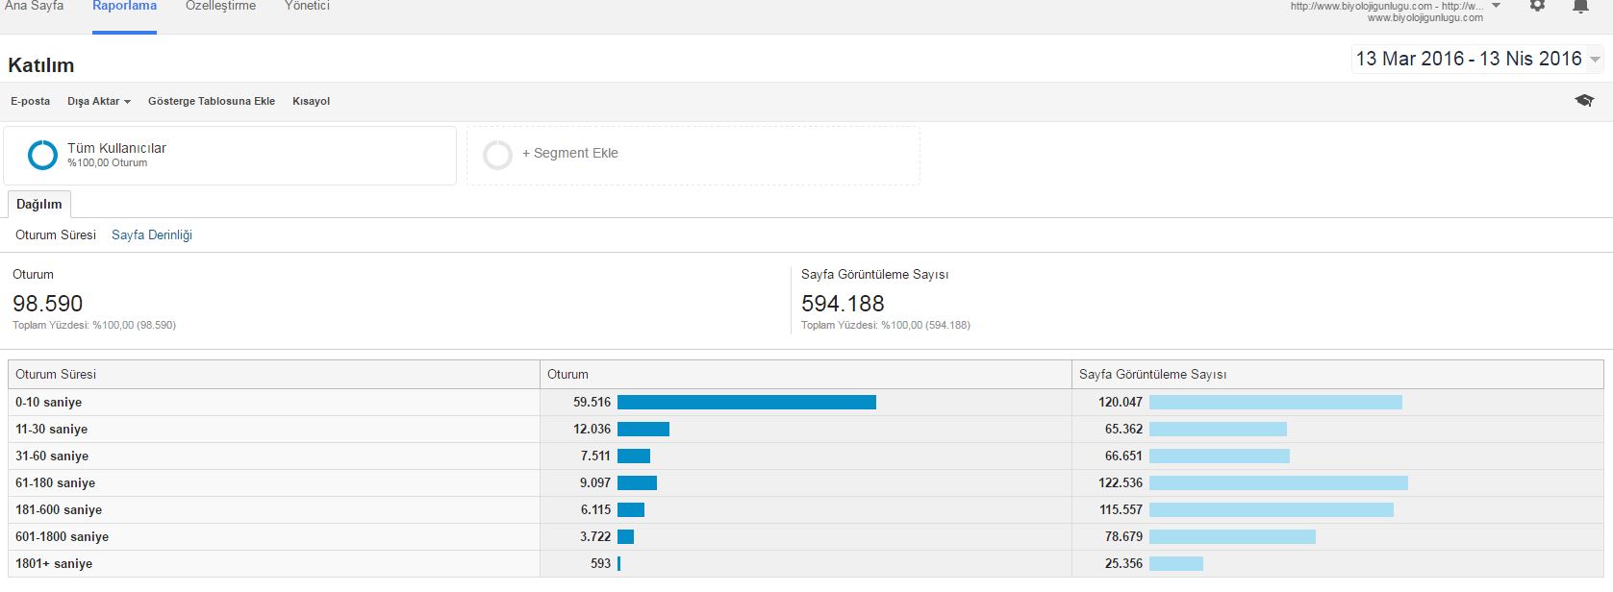Click the 65.362 pageviews value

tap(1123, 429)
